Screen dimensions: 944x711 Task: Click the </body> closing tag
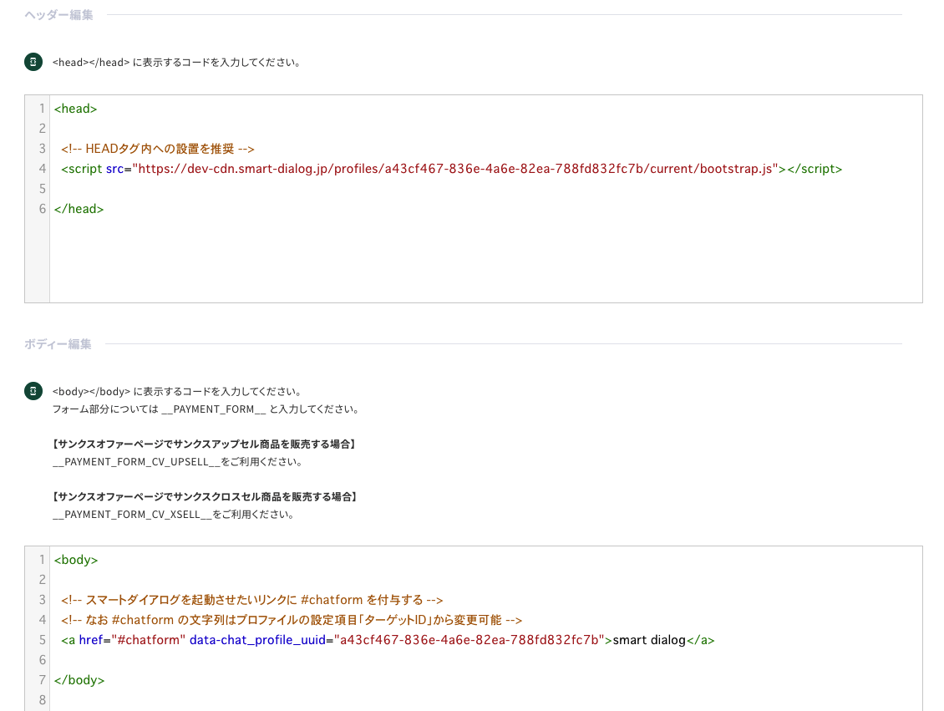(x=79, y=680)
